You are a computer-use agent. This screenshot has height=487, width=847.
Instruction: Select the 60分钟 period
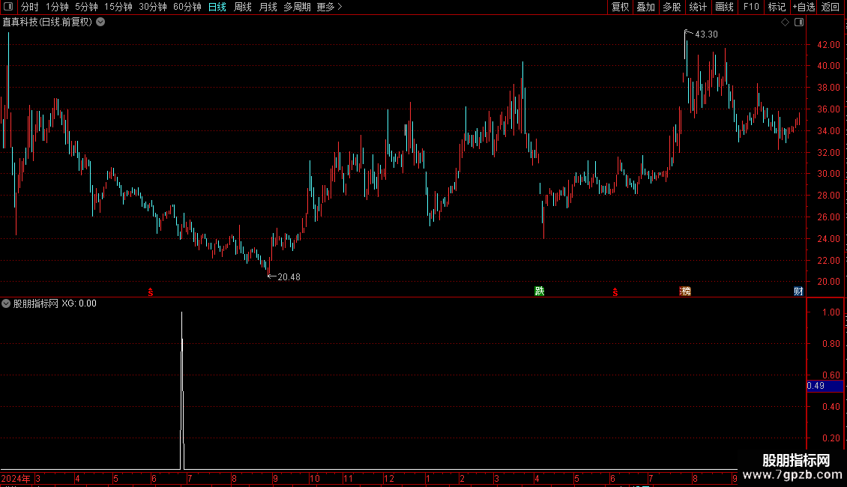point(187,7)
